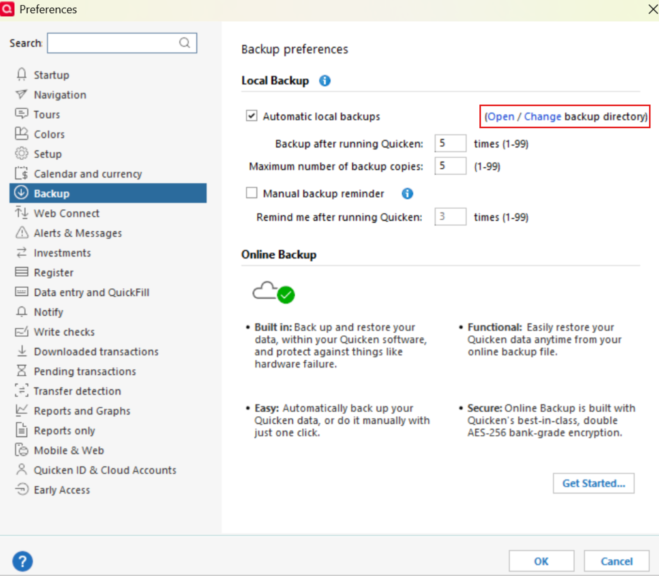The width and height of the screenshot is (659, 576).
Task: Click the Setup gear icon
Action: pos(21,153)
